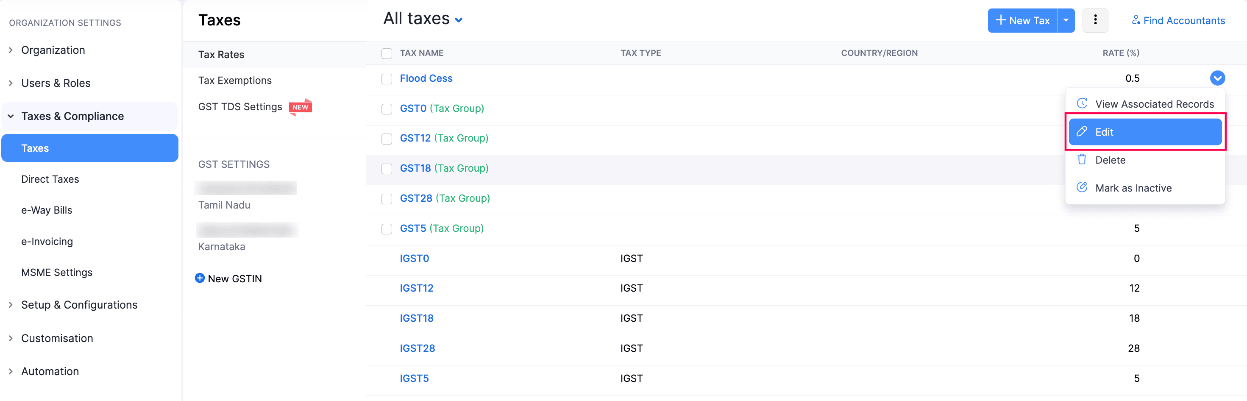1247x401 pixels.
Task: Check the Flood Cess row checkbox
Action: point(386,79)
